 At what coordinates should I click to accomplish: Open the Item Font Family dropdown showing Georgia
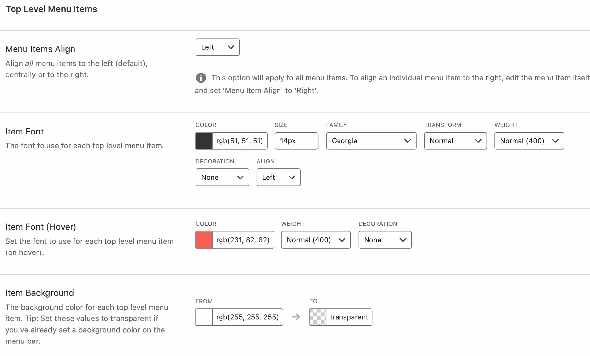(x=371, y=141)
